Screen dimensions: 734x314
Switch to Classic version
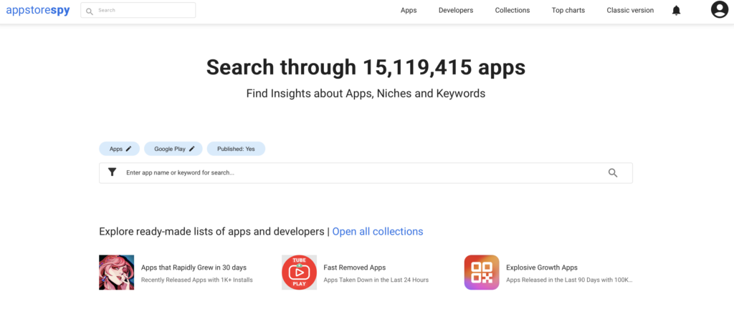[x=629, y=10]
